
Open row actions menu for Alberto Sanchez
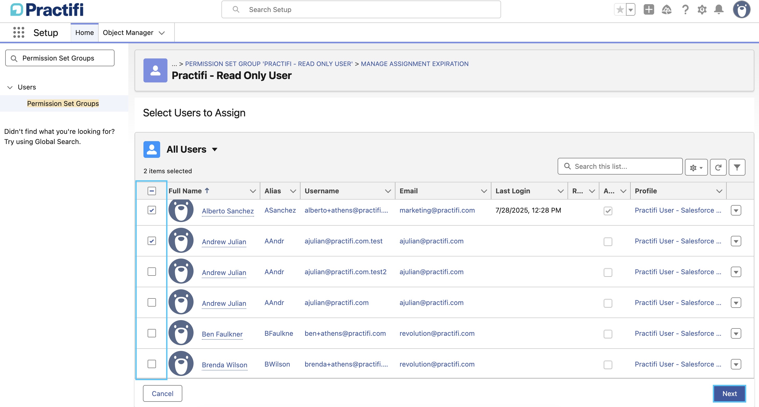(x=736, y=211)
